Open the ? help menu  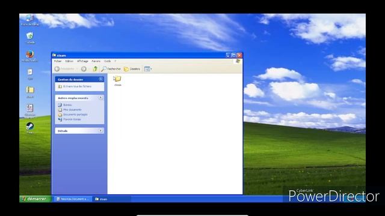pos(115,61)
